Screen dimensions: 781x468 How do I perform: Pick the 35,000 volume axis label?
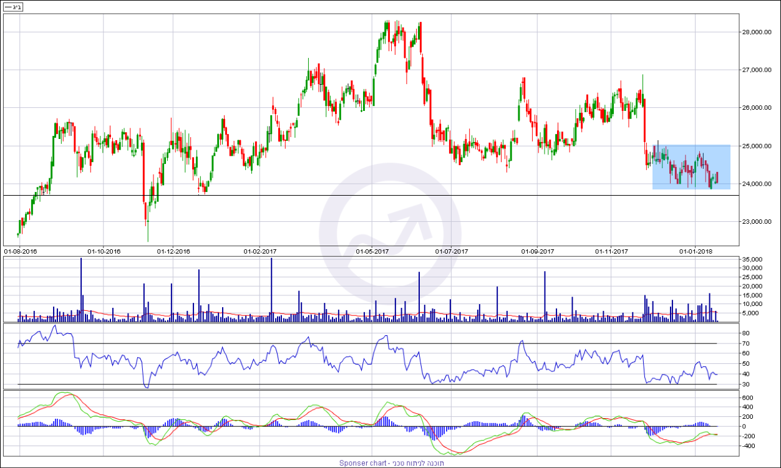[752, 259]
